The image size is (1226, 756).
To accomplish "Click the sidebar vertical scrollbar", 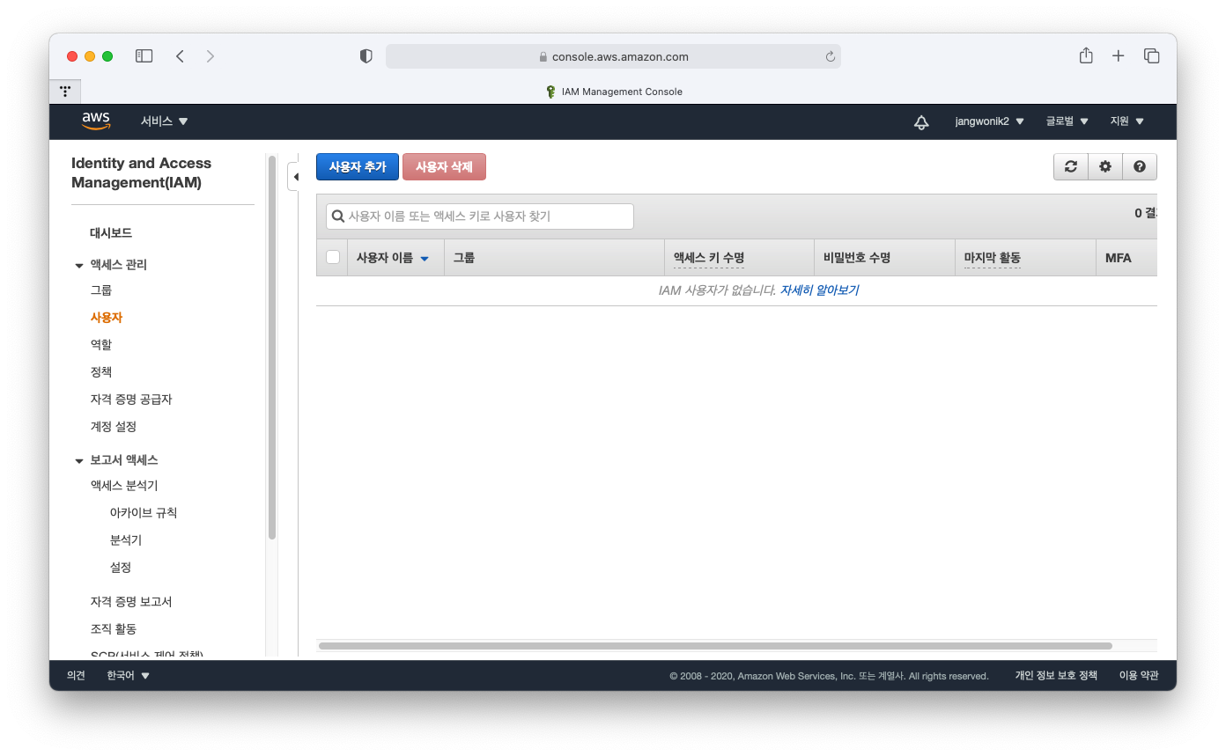I will pyautogui.click(x=272, y=348).
